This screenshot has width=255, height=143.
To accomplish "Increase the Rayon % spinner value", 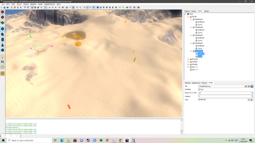I will click(252, 92).
